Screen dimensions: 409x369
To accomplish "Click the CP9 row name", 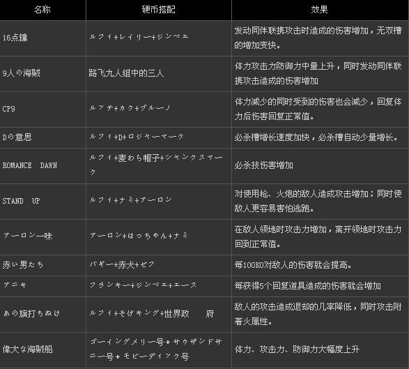I will pos(43,109).
